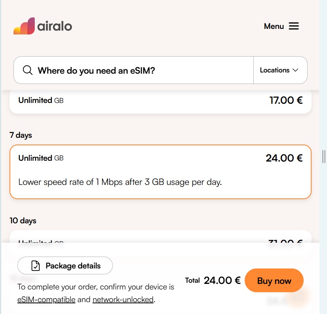Open the network-unlocked link

pyautogui.click(x=123, y=300)
